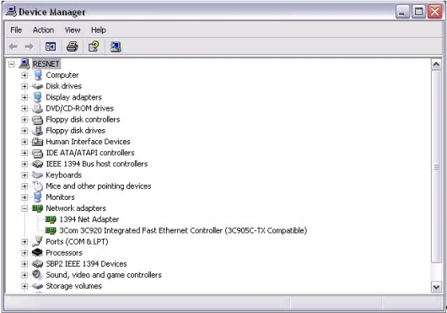Click the mouse icon beside Mice devices

click(37, 186)
